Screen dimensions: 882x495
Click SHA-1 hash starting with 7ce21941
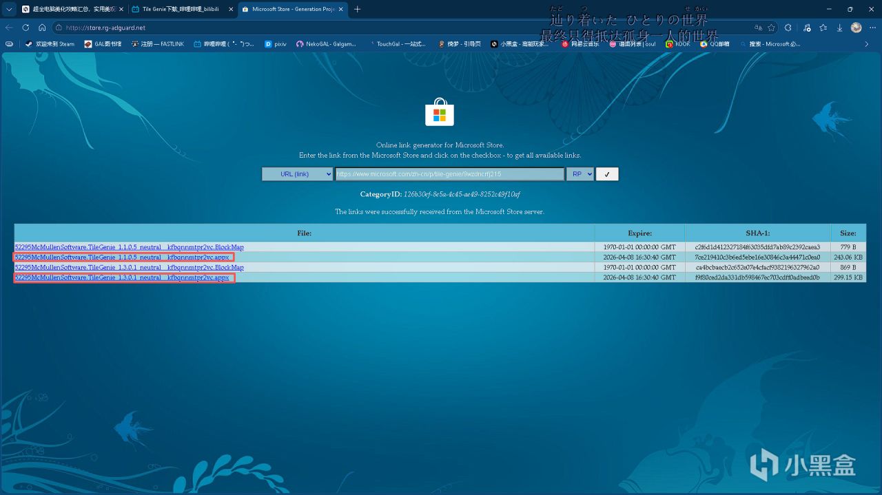pyautogui.click(x=757, y=257)
